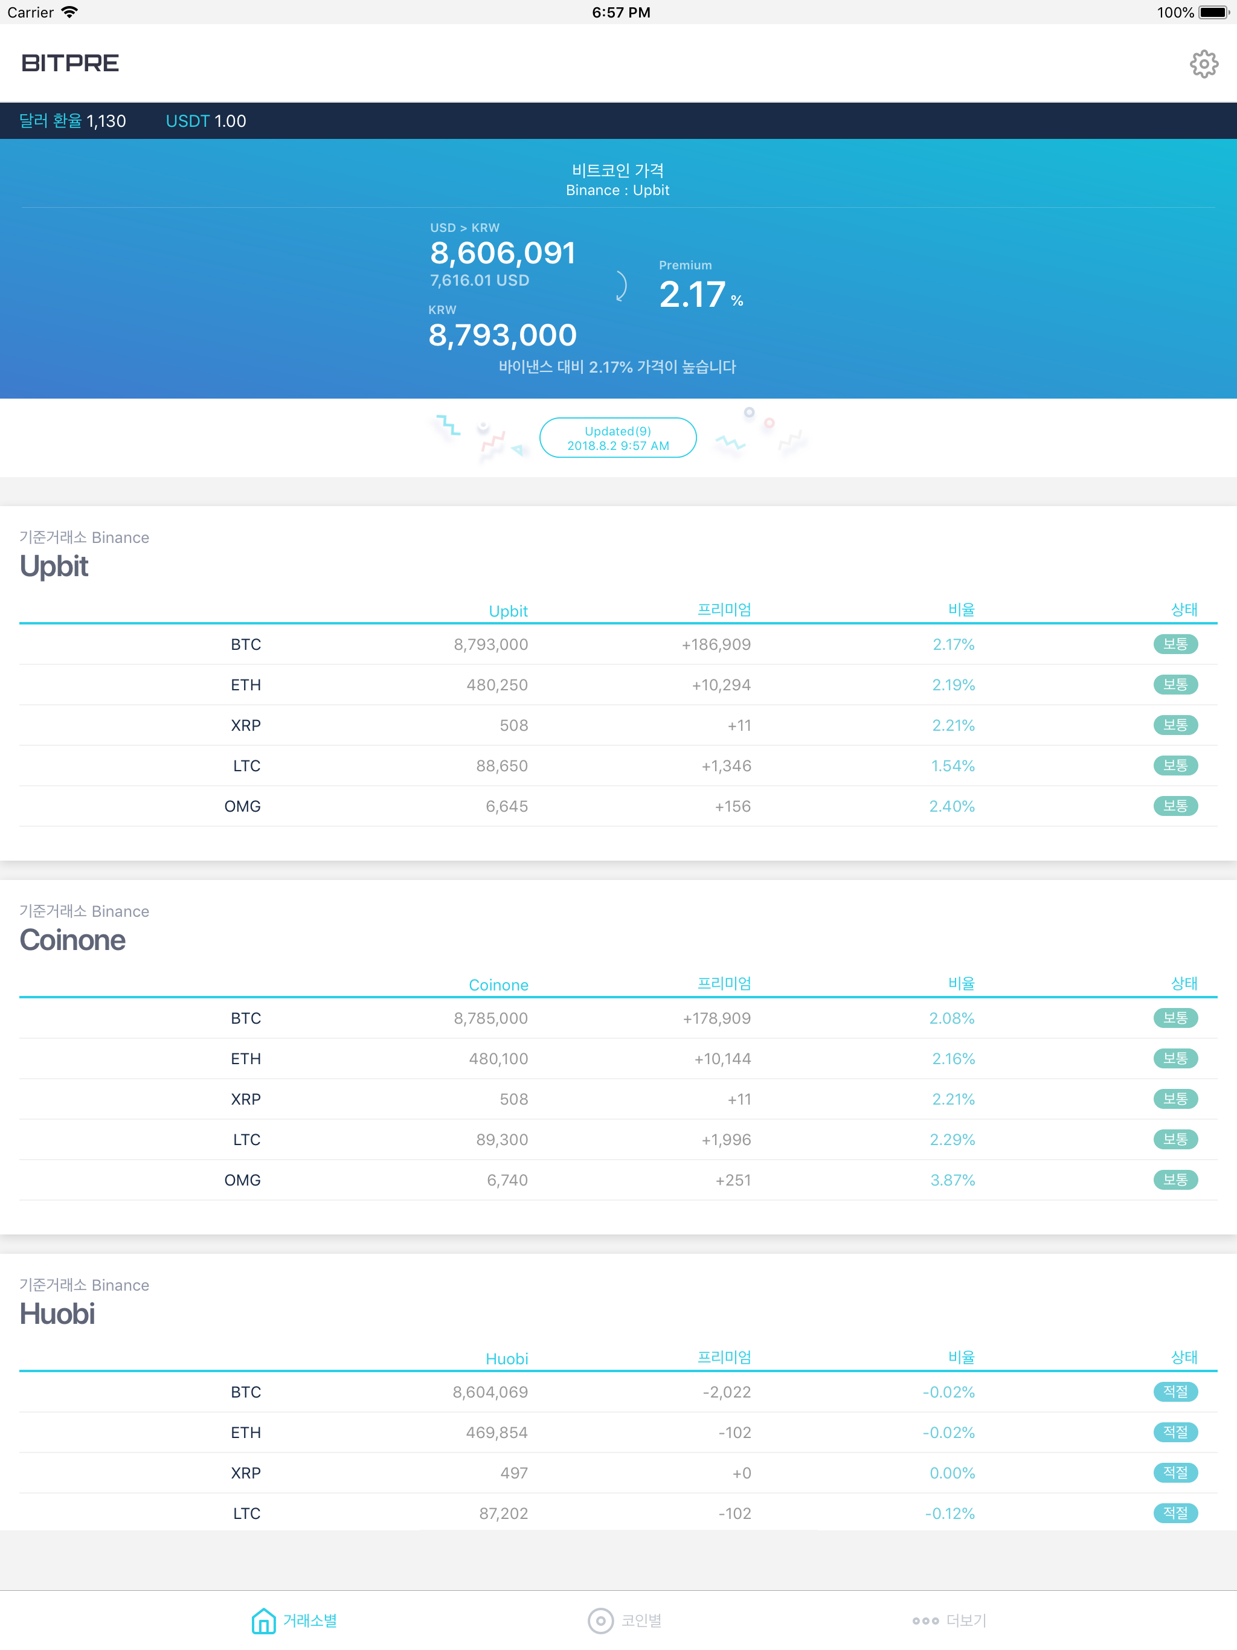1237x1650 pixels.
Task: Tap the 7,616.01 USD value
Action: 480,280
